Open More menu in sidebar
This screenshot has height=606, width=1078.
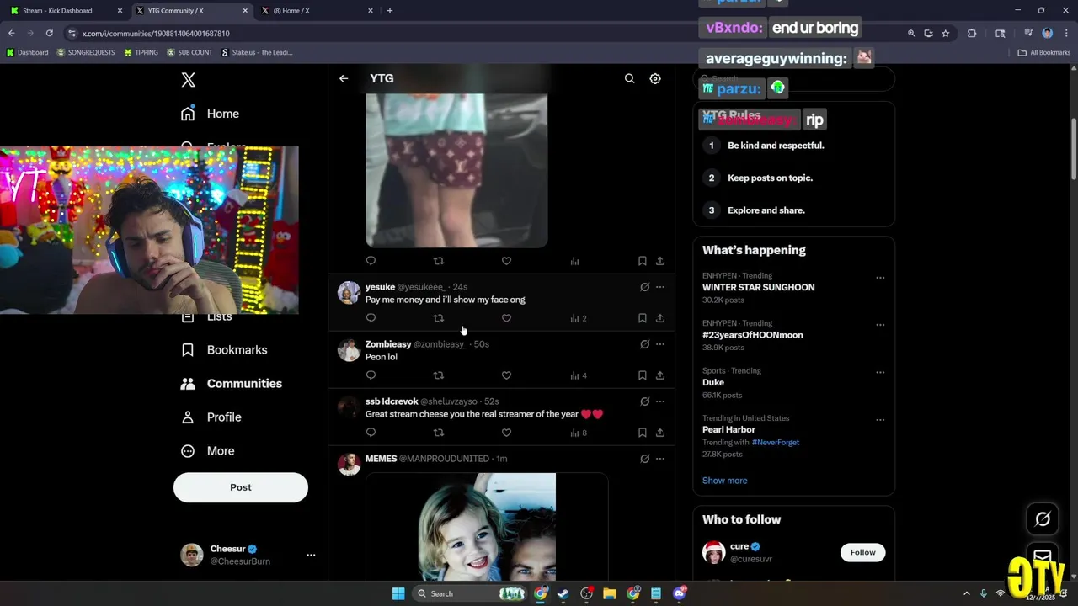click(208, 451)
